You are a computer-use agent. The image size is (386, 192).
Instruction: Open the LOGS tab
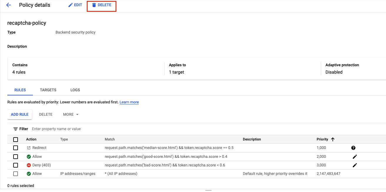pyautogui.click(x=75, y=90)
